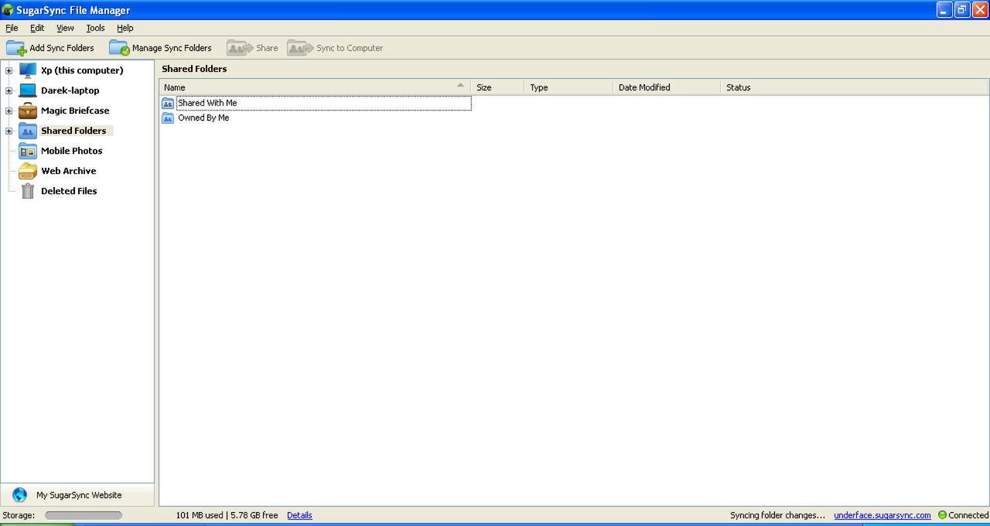Select the Deleted Files trash icon
Screen dimensions: 990x526
tap(28, 191)
